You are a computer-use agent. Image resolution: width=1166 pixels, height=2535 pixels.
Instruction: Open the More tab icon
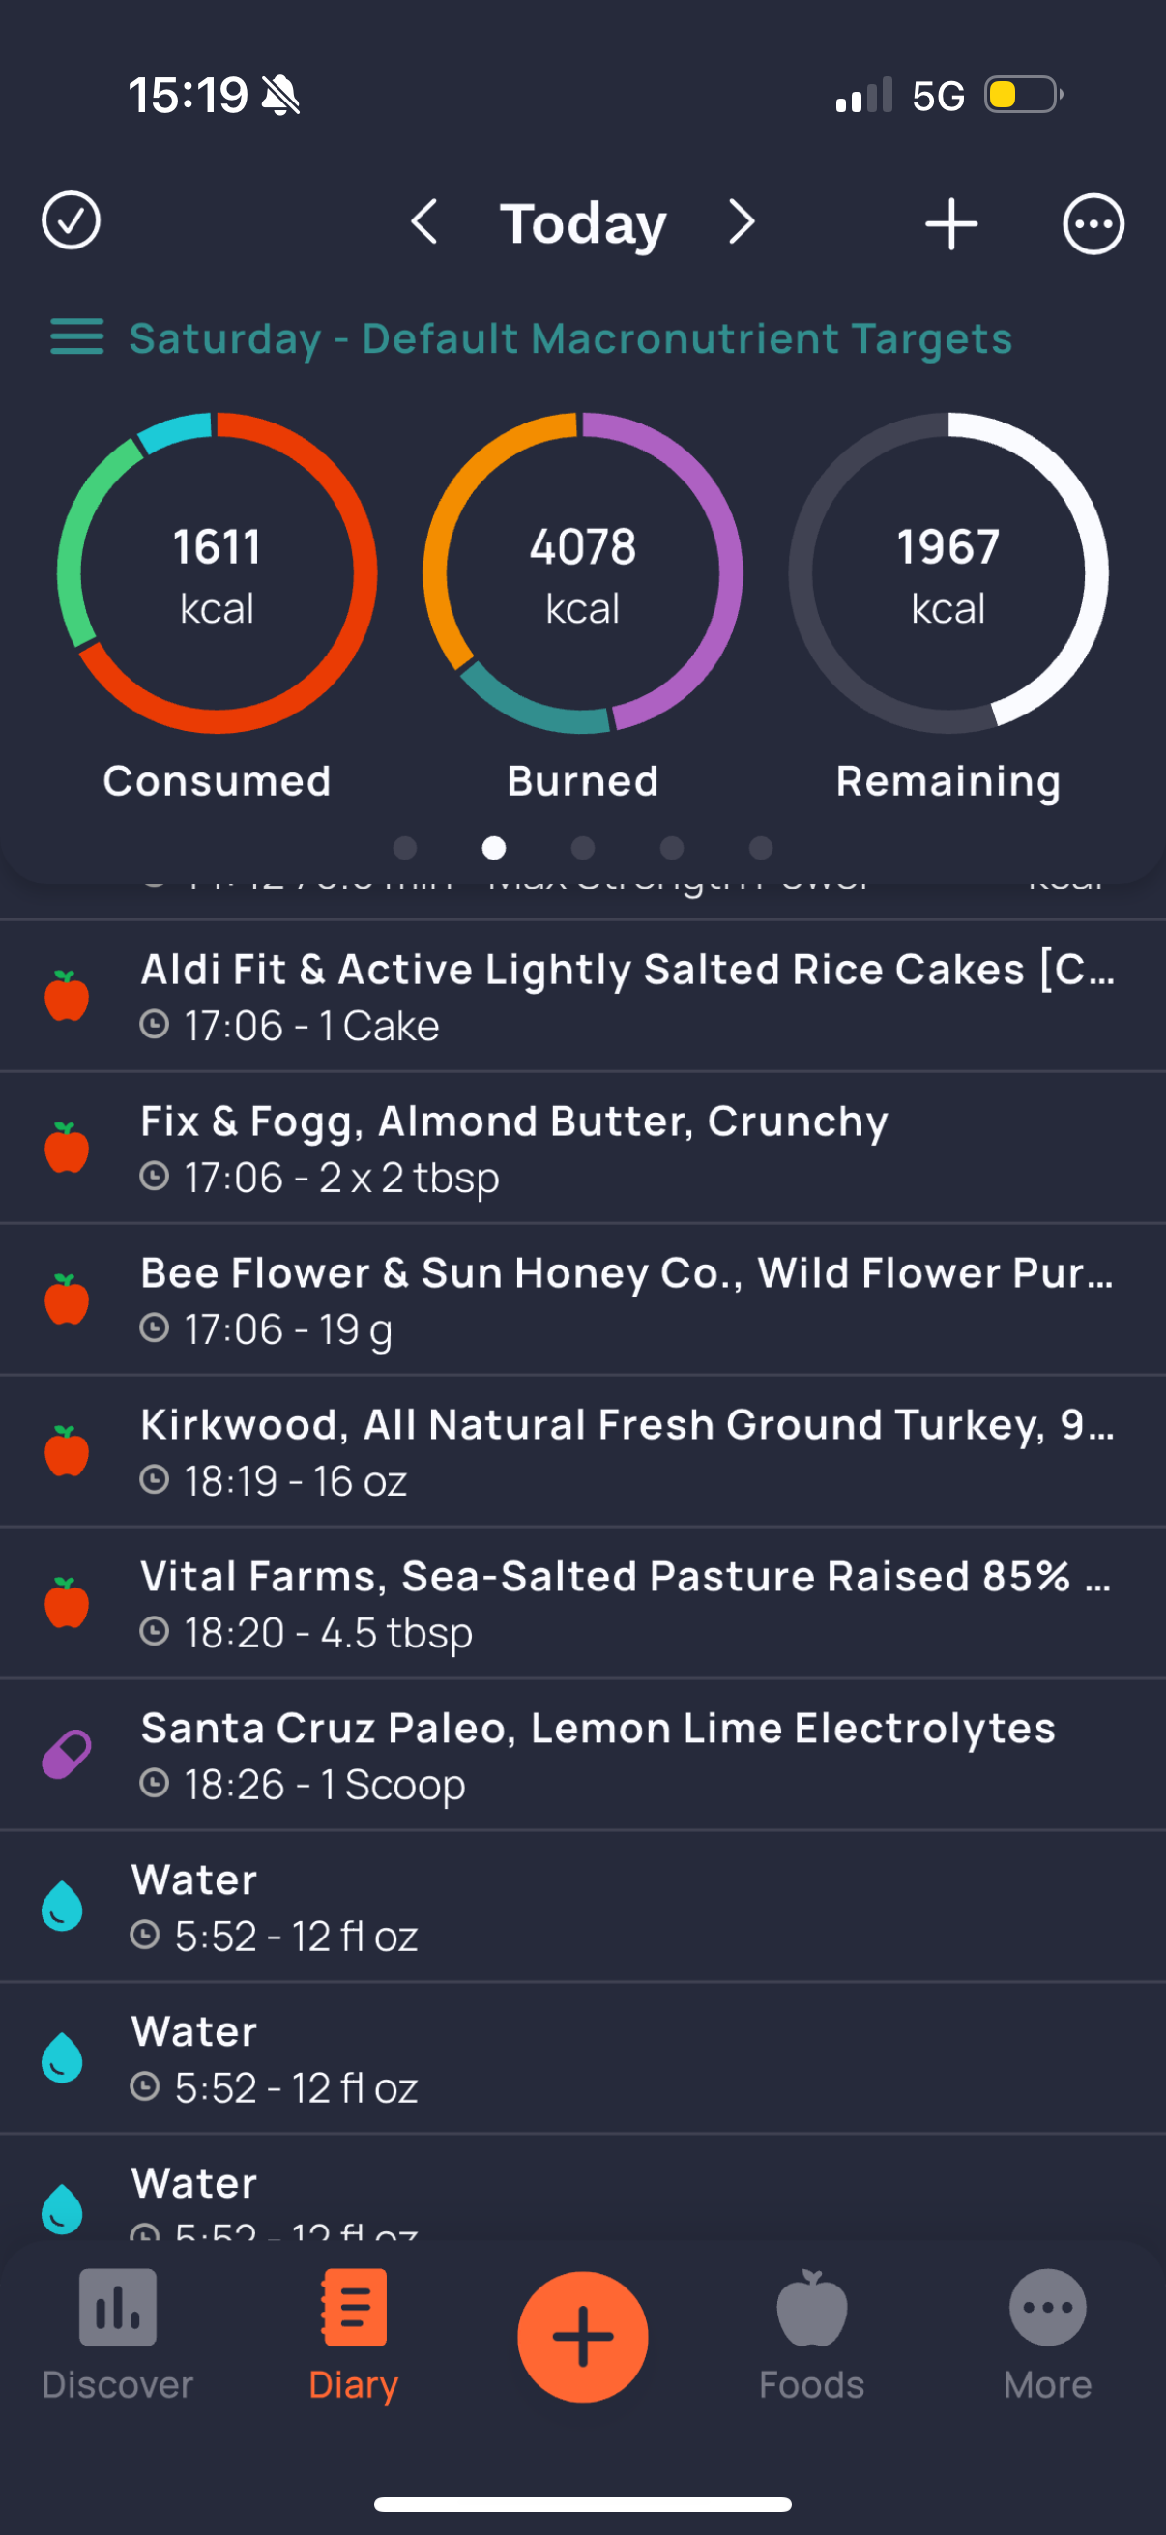tap(1048, 2308)
